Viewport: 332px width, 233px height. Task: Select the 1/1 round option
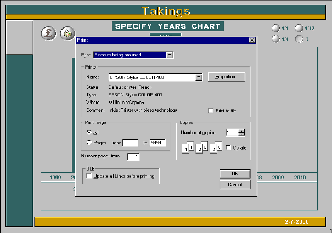pos(275,28)
